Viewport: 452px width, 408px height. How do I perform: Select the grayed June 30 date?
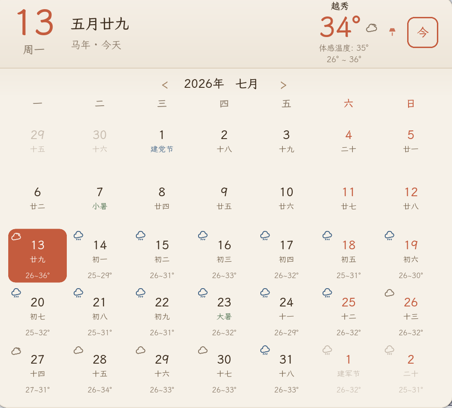pyautogui.click(x=100, y=141)
